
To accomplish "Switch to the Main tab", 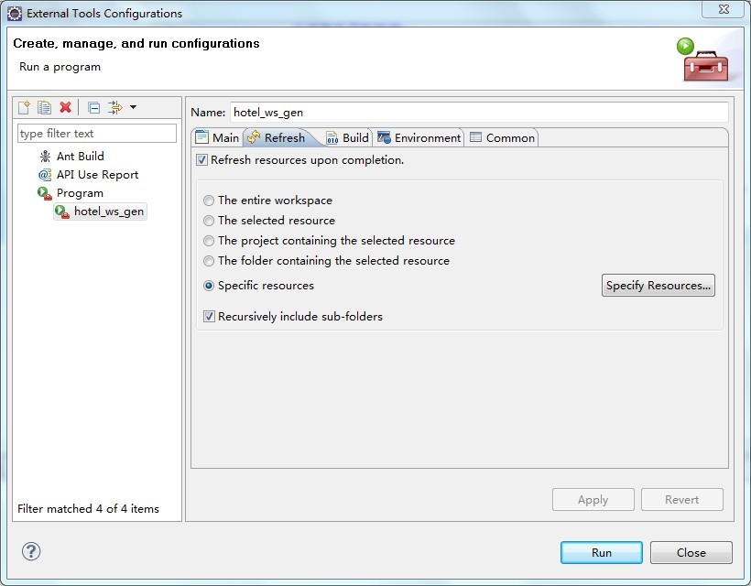I will 217,138.
